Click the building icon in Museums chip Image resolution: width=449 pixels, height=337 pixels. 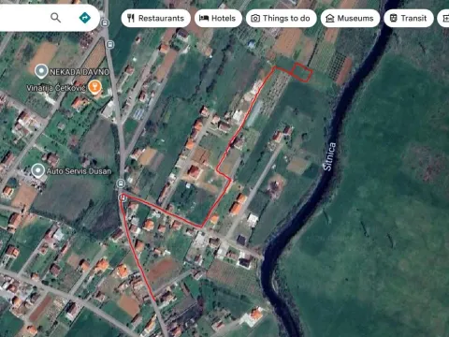click(330, 19)
